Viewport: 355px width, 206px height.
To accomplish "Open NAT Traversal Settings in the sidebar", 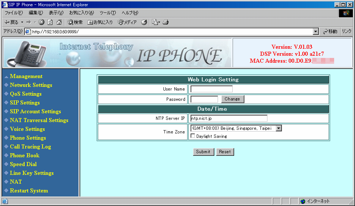I will (x=39, y=120).
